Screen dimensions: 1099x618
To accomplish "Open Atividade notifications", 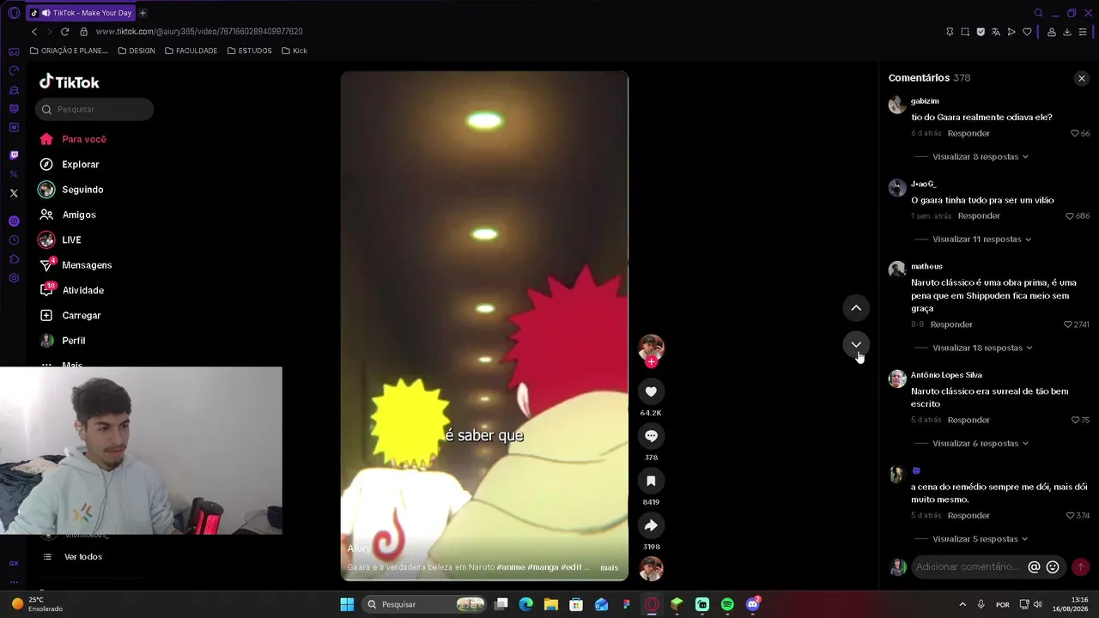I will (x=71, y=290).
